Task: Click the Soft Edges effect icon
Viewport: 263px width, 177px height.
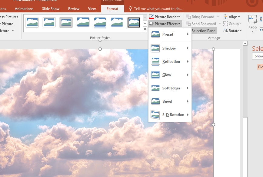Action: tap(155, 88)
